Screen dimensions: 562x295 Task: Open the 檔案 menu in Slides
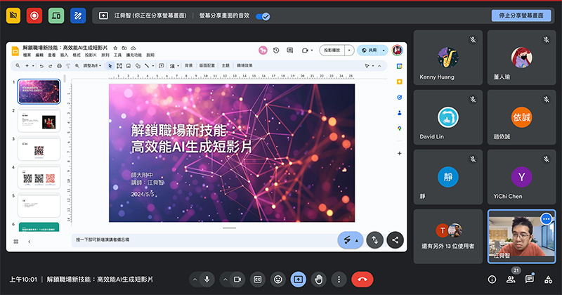click(x=27, y=55)
